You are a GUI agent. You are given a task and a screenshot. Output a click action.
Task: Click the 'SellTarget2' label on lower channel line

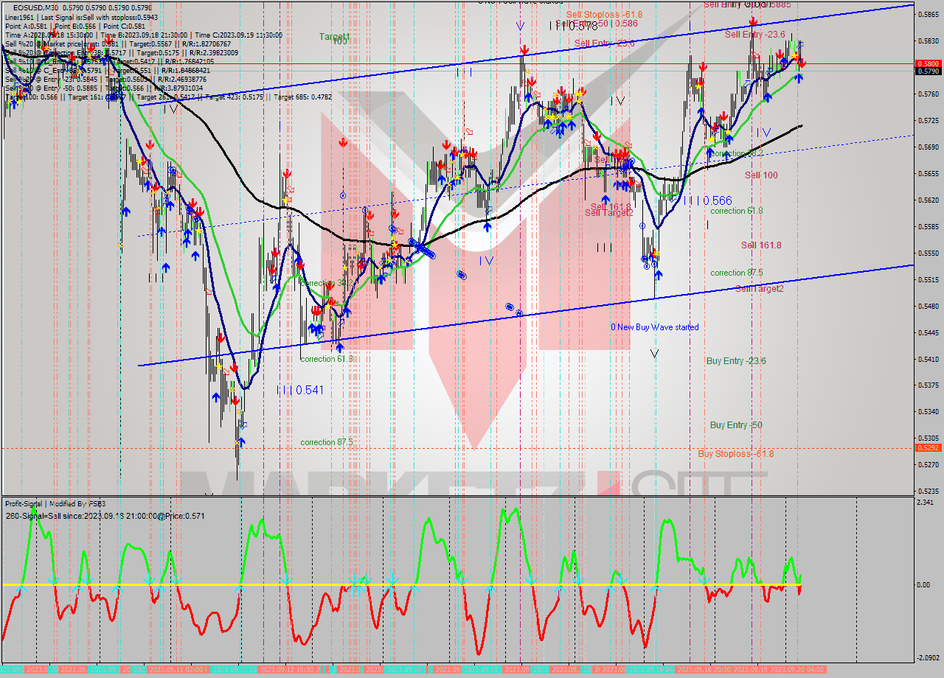click(759, 288)
